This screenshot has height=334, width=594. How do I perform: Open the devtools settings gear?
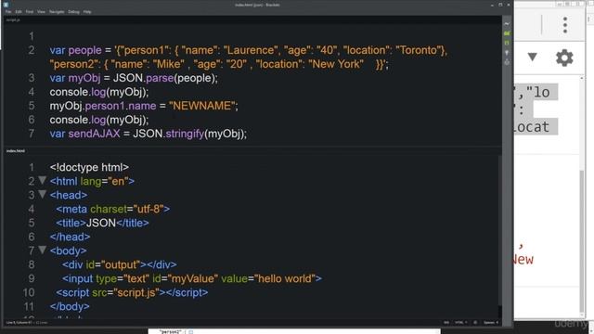[564, 58]
